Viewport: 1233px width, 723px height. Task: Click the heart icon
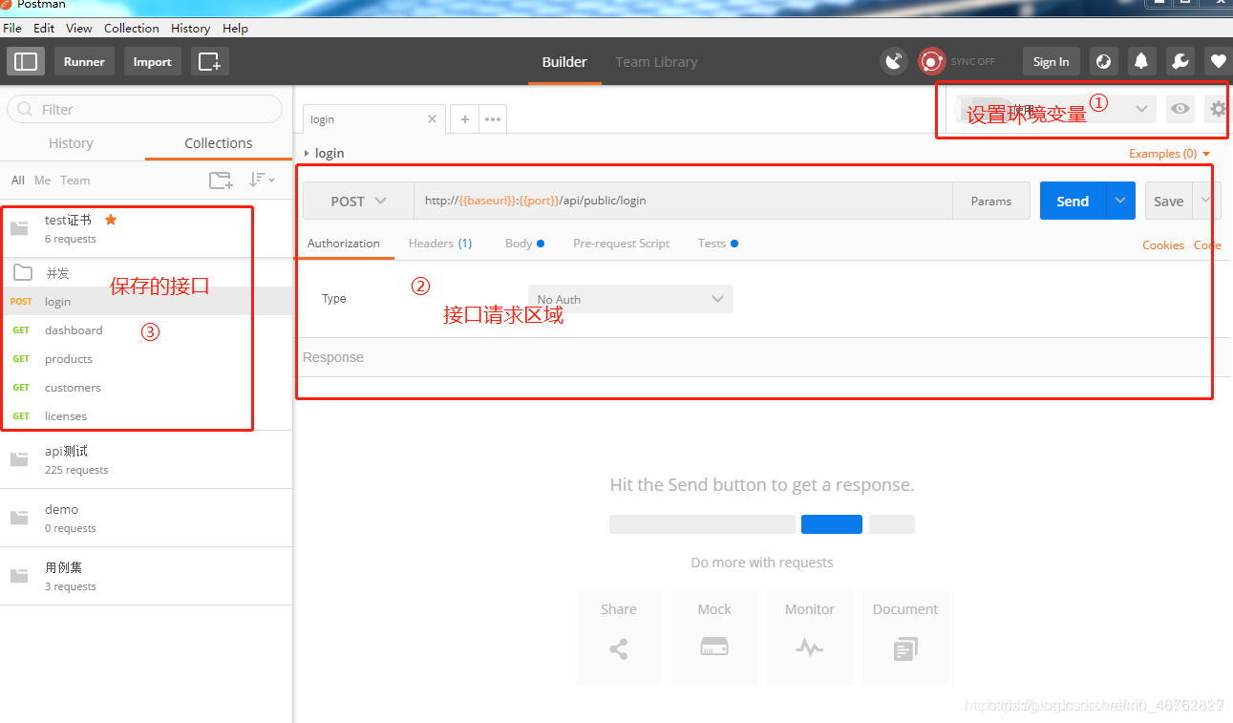click(x=1218, y=62)
